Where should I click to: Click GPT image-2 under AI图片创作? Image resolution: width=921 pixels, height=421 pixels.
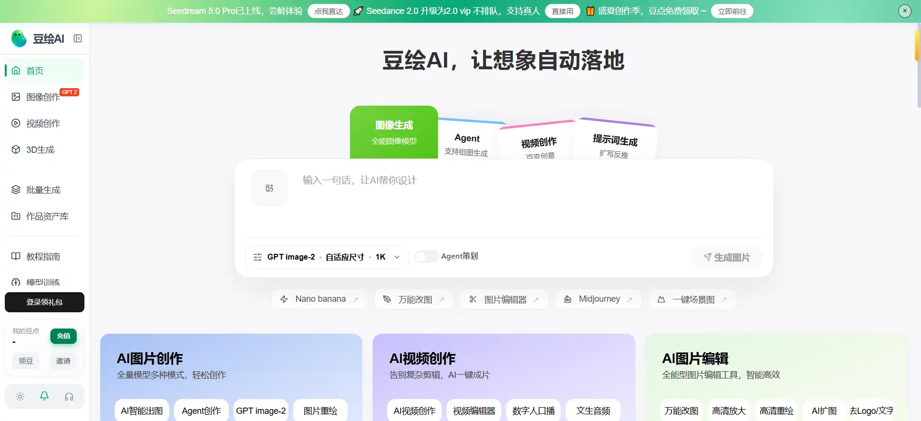(x=261, y=410)
